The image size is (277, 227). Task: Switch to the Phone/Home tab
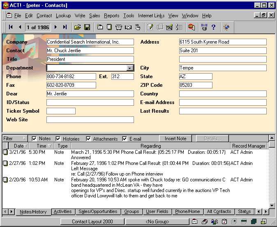(x=187, y=211)
